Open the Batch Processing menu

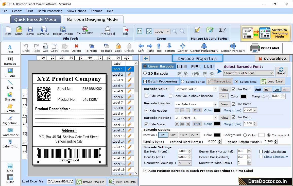[50, 11]
